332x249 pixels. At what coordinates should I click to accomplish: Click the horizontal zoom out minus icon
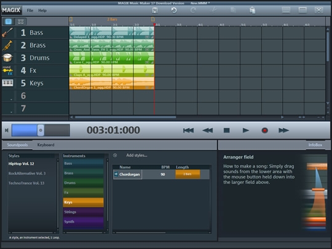coord(318,117)
